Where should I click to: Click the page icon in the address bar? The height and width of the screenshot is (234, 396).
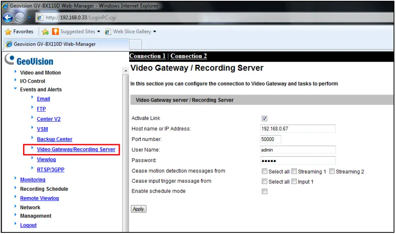(39, 17)
